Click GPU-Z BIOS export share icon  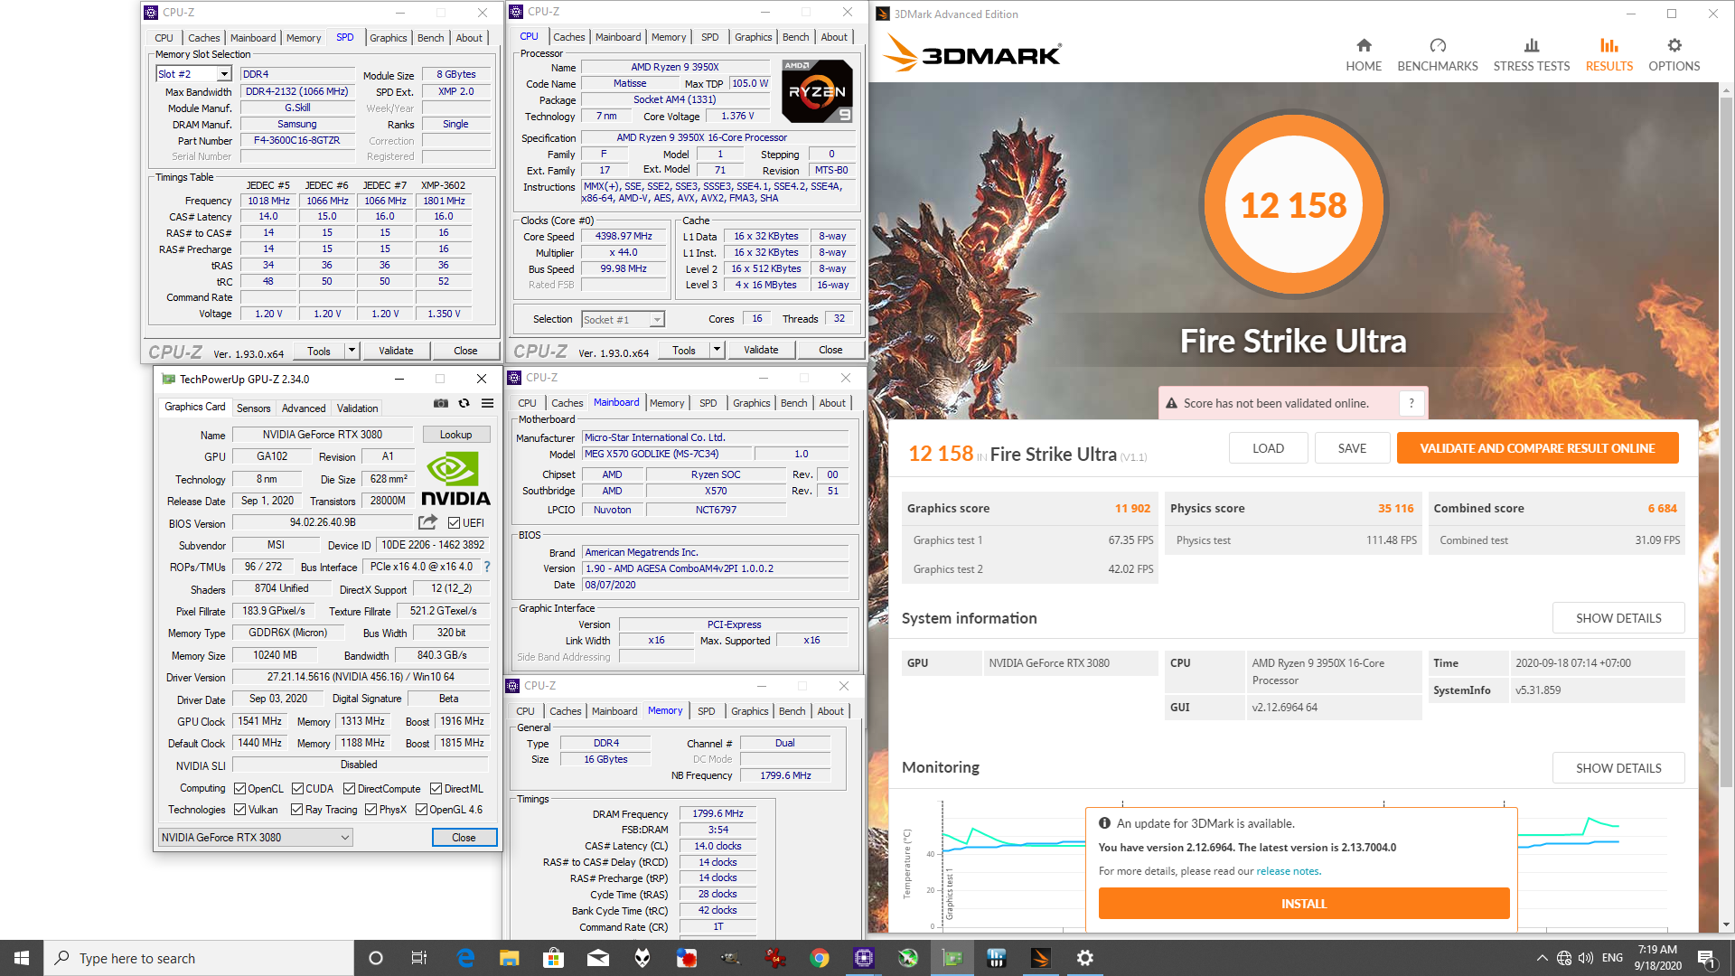pyautogui.click(x=427, y=522)
